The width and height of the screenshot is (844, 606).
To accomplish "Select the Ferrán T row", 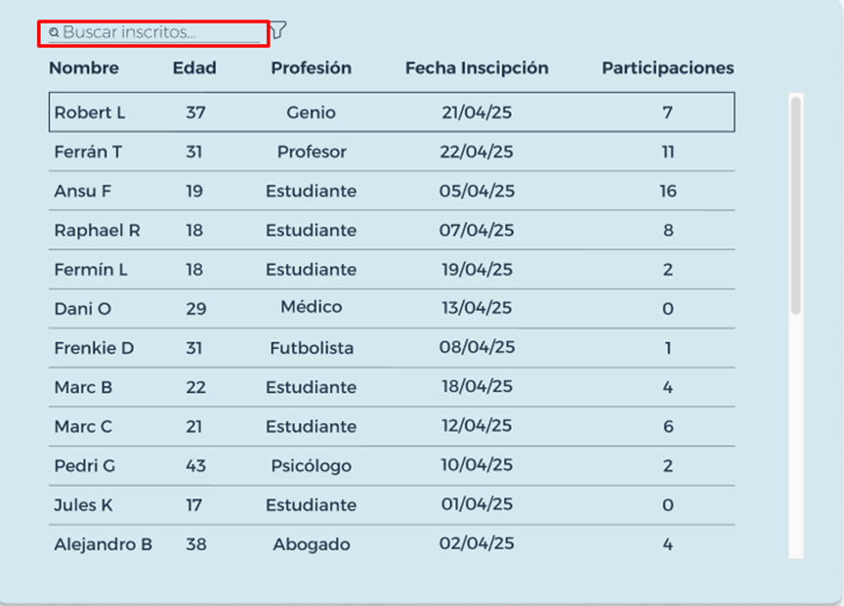I will pos(392,151).
